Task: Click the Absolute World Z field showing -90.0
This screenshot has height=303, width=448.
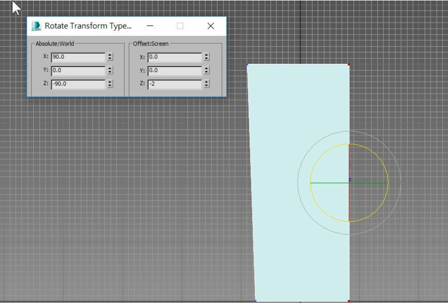Action: point(78,84)
